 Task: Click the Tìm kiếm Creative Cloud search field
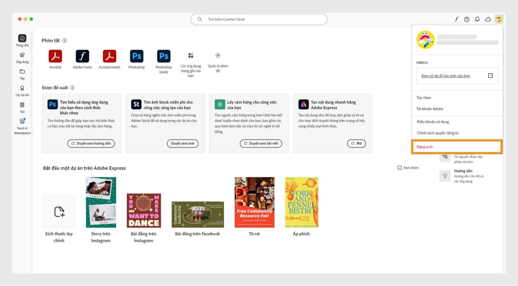point(259,19)
